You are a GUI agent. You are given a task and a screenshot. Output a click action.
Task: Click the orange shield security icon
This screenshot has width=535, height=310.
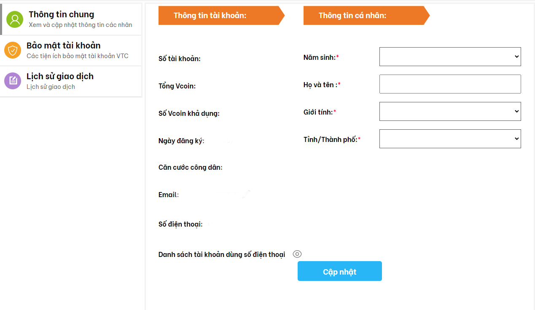13,51
